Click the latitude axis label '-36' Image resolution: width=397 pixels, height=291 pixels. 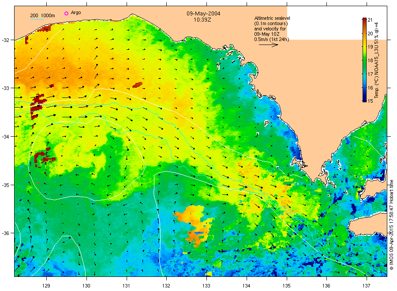click(5, 233)
